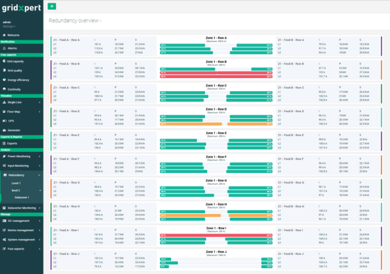The height and width of the screenshot is (274, 390).
Task: Click the Z1 - Feed B - Row A label
Action: 291,40
